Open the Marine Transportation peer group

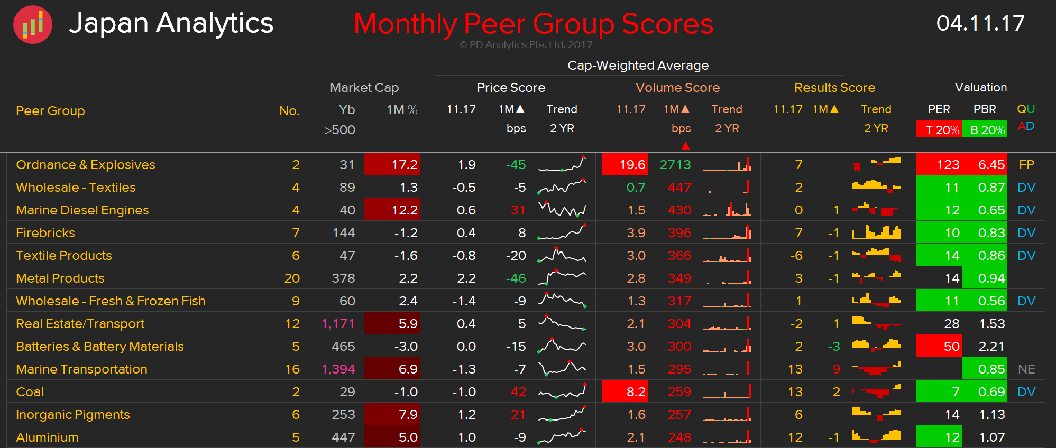(x=81, y=369)
